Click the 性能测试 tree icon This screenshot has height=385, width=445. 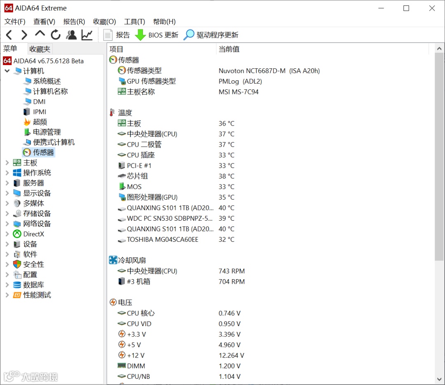tap(17, 295)
